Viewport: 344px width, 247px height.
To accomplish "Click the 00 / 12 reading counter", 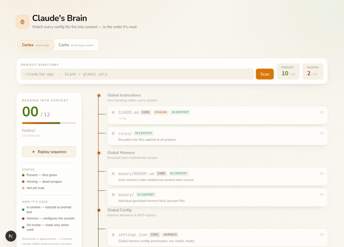I will click(x=36, y=112).
